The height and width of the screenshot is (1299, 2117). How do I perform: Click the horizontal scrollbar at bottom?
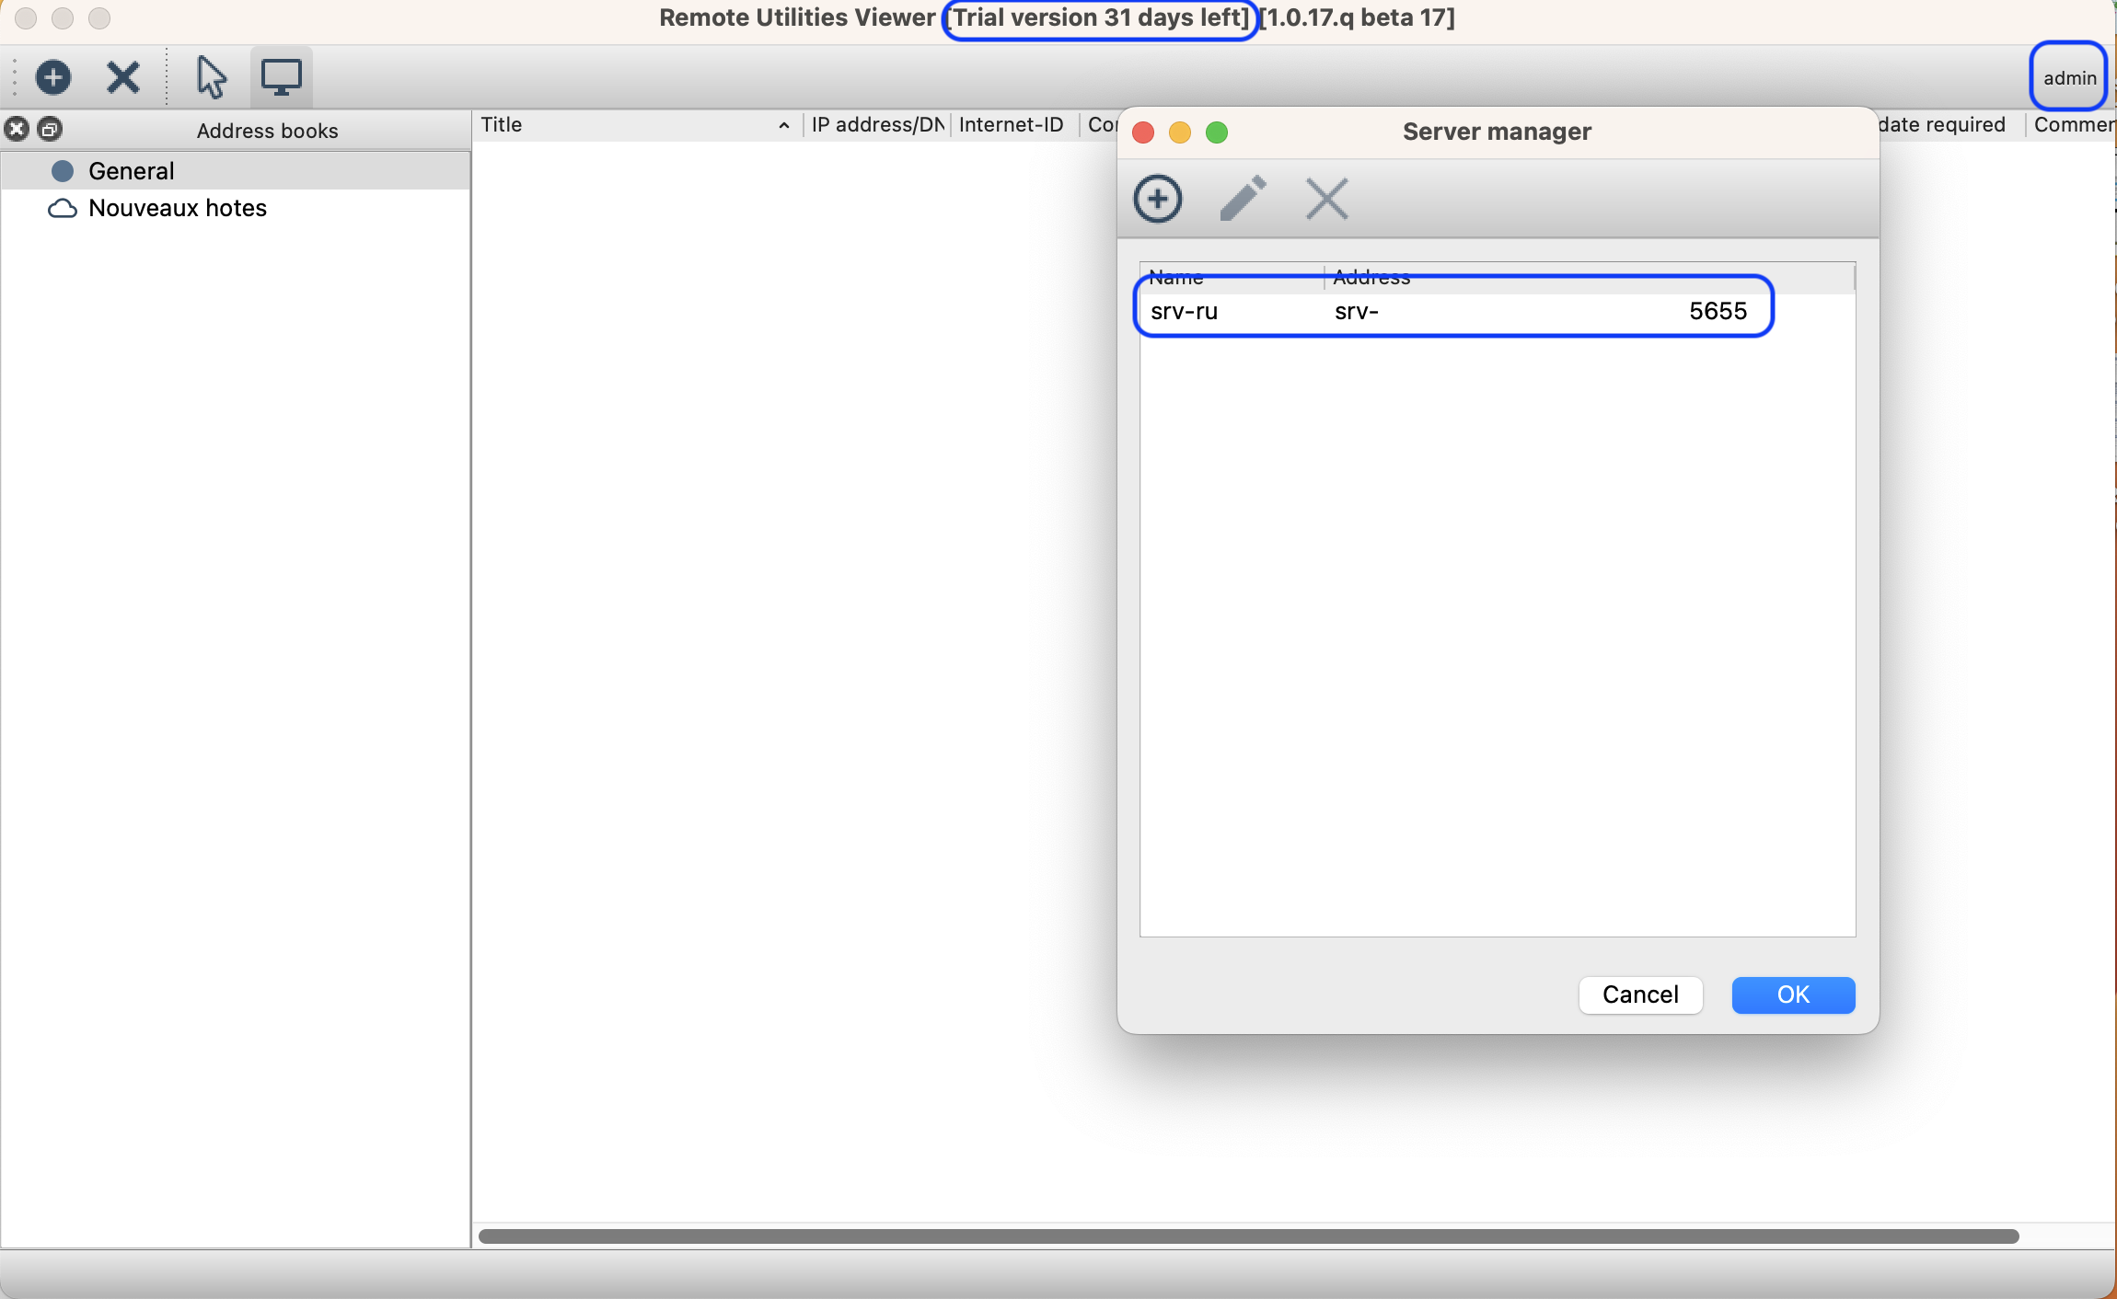coord(1247,1236)
